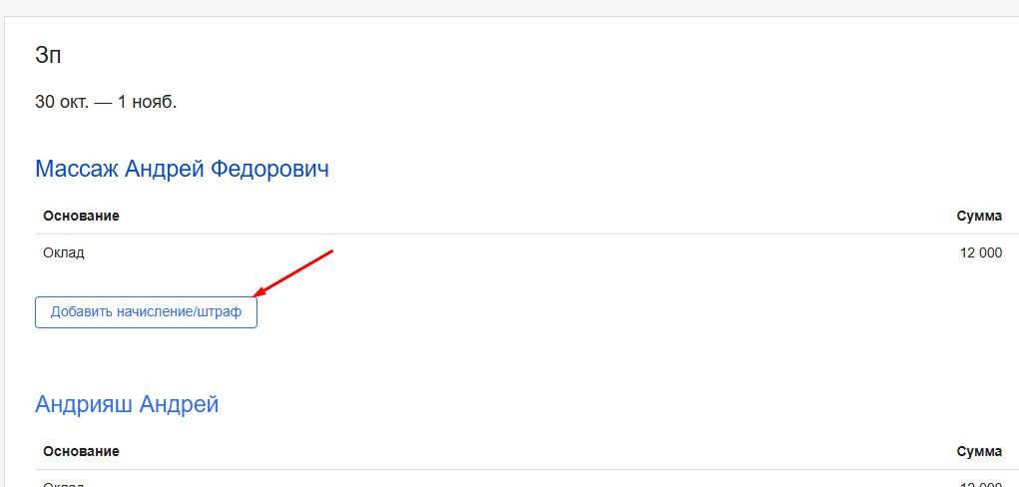Image resolution: width=1019 pixels, height=487 pixels.
Task: Click Основание header under Андрияш Андрей
Action: (x=81, y=451)
